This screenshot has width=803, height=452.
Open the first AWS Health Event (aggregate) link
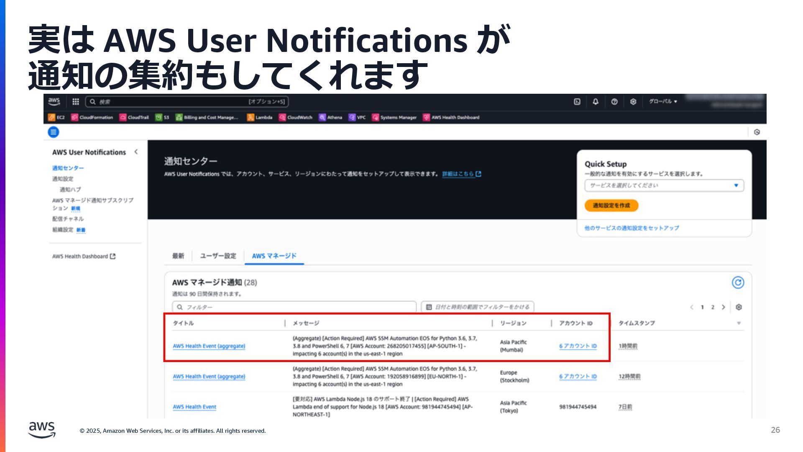209,346
